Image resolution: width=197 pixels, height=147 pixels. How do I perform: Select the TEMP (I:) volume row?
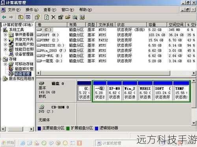coord(116,40)
